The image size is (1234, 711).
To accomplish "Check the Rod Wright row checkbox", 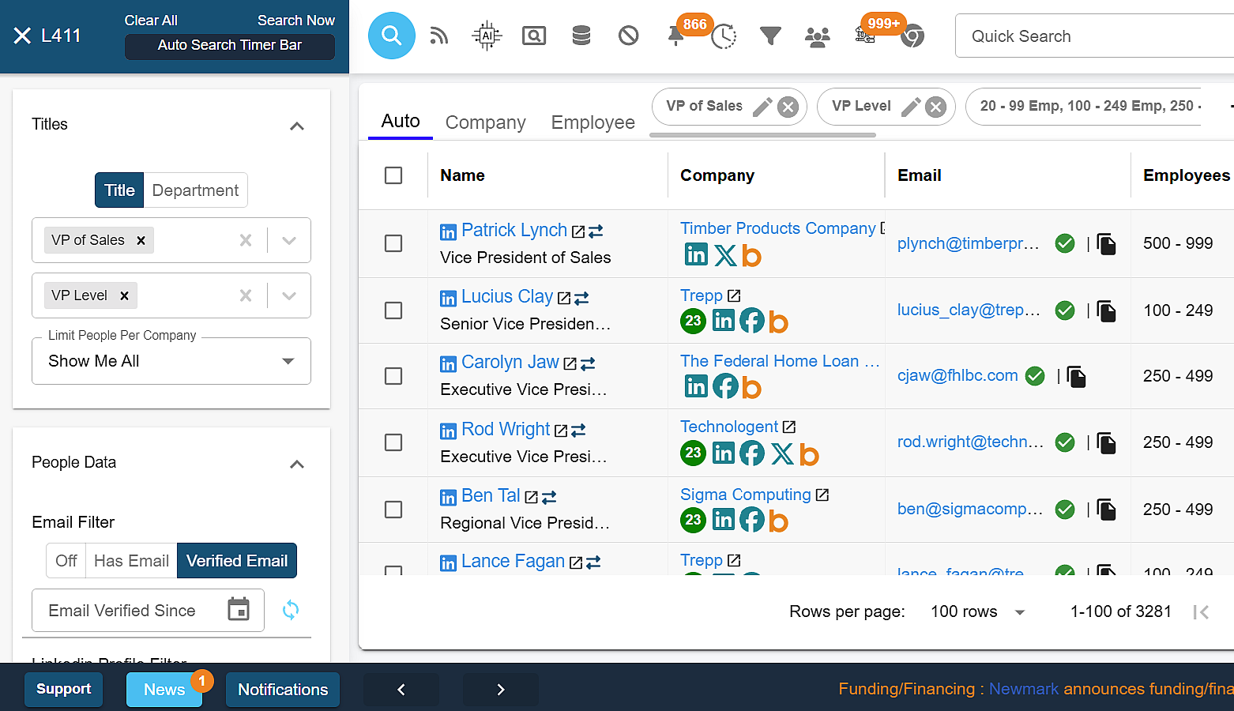I will pyautogui.click(x=393, y=442).
